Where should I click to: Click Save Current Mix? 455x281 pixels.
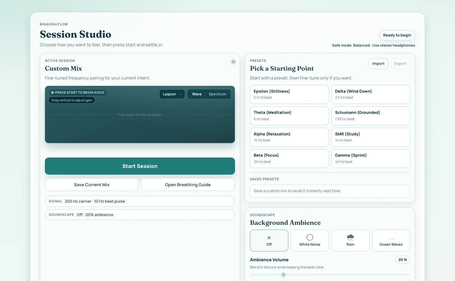tap(92, 185)
